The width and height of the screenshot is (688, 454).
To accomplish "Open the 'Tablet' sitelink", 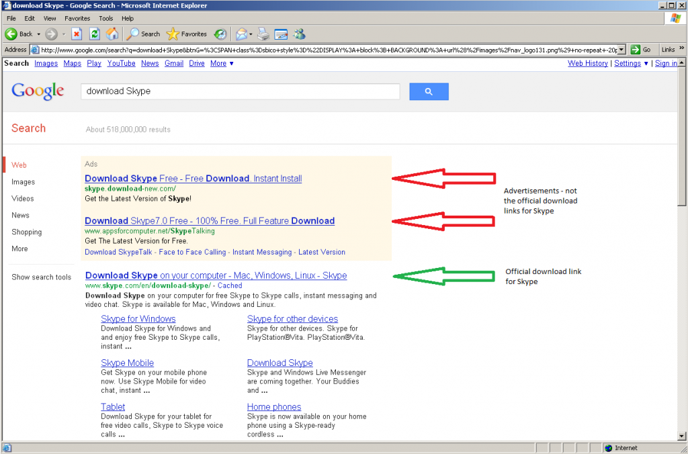I will pos(113,406).
